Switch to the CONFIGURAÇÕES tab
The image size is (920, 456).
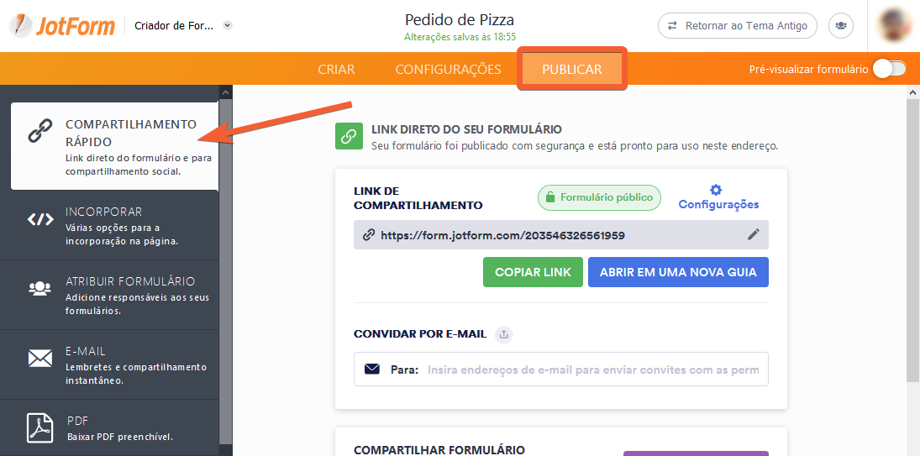point(449,69)
